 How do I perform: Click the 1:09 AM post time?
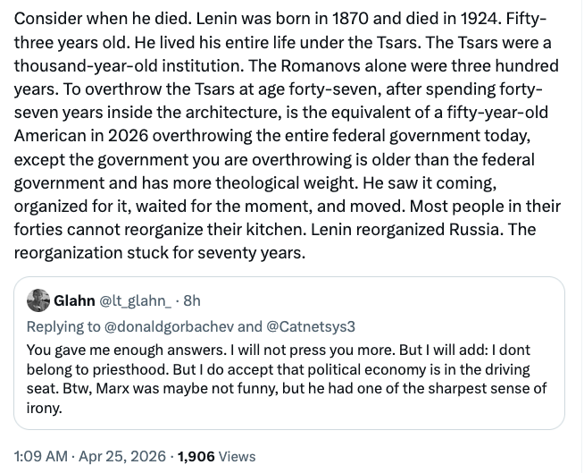41,456
